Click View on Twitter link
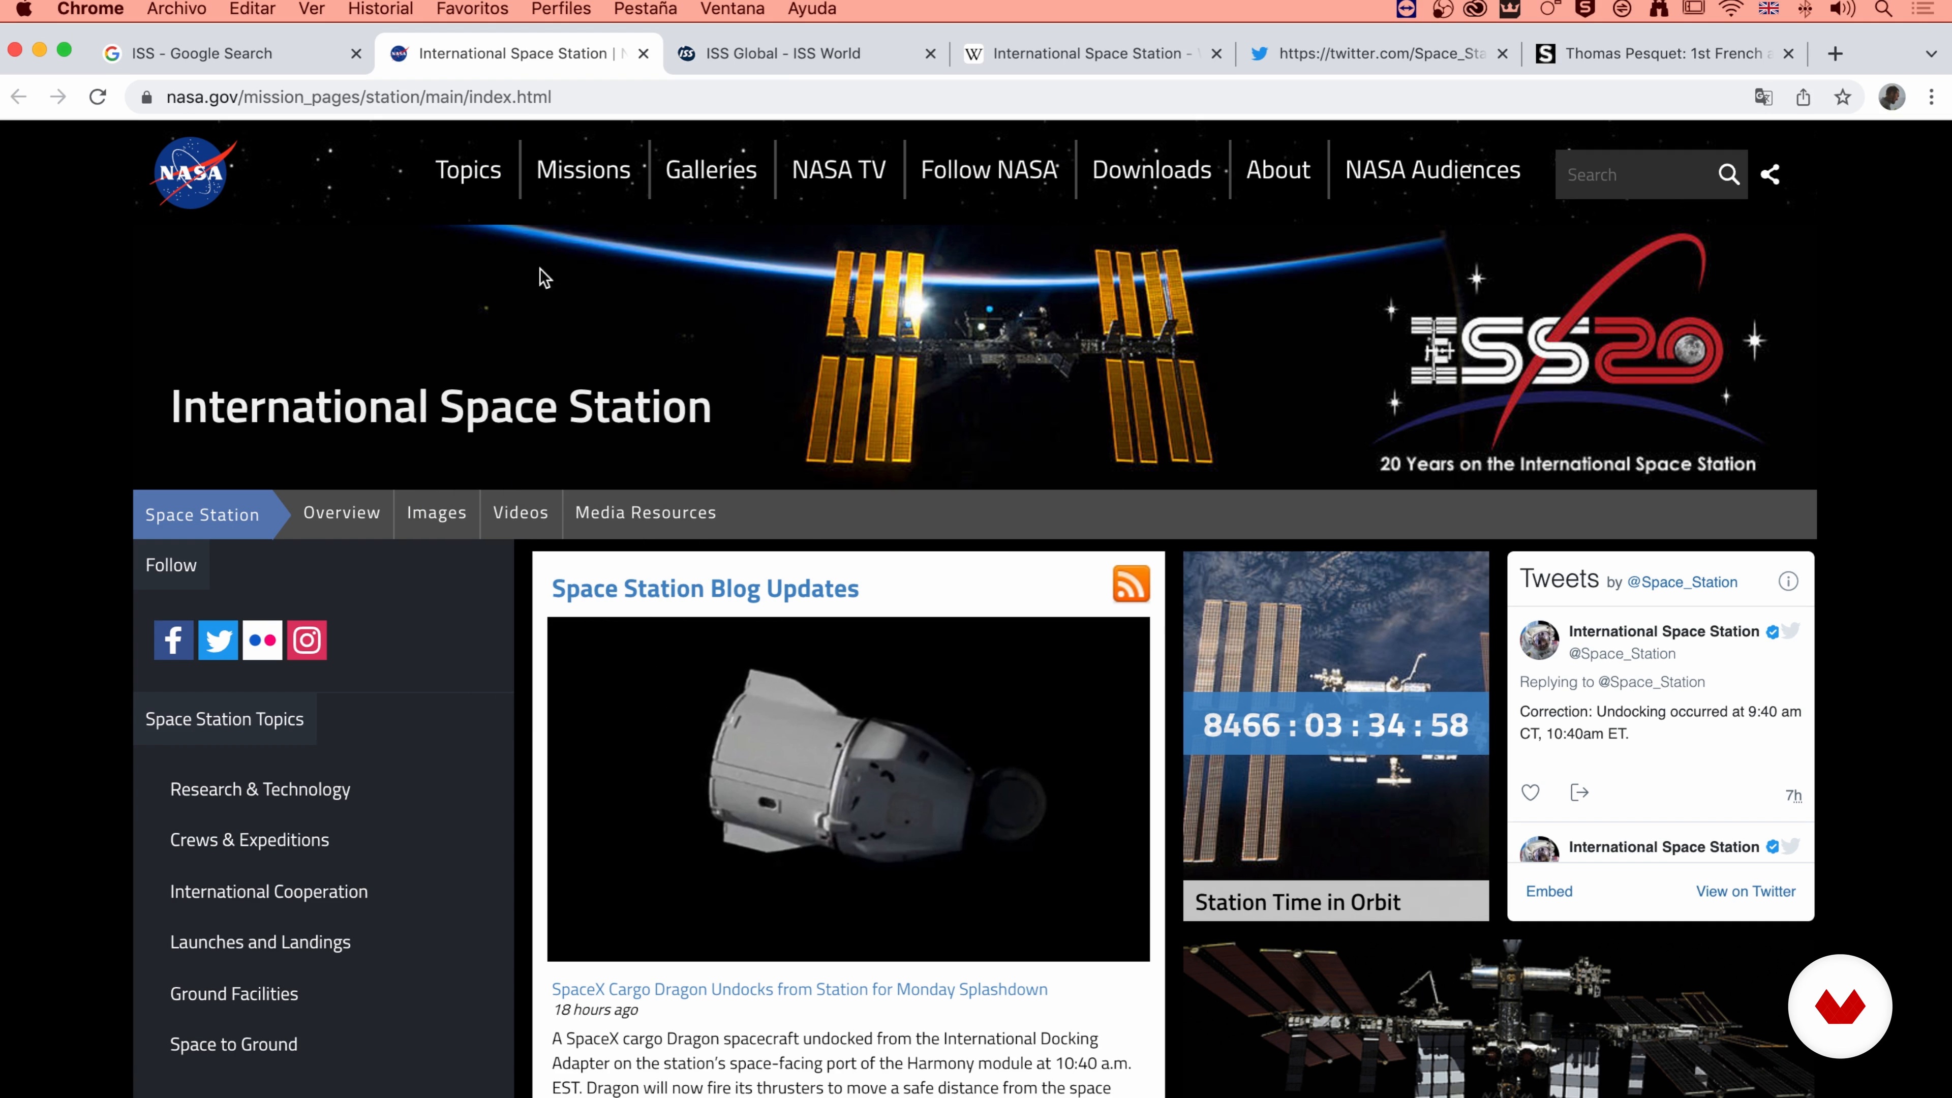Image resolution: width=1952 pixels, height=1098 pixels. [x=1745, y=892]
